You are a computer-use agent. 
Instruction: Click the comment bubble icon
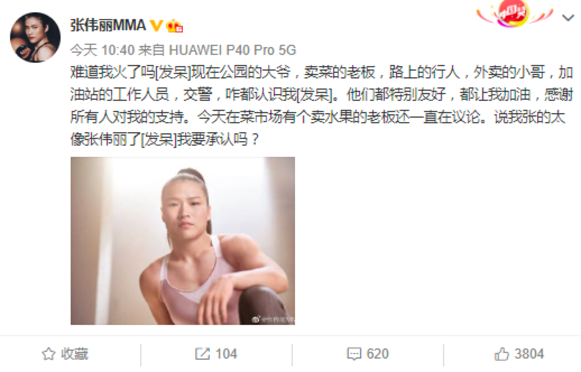pos(354,354)
